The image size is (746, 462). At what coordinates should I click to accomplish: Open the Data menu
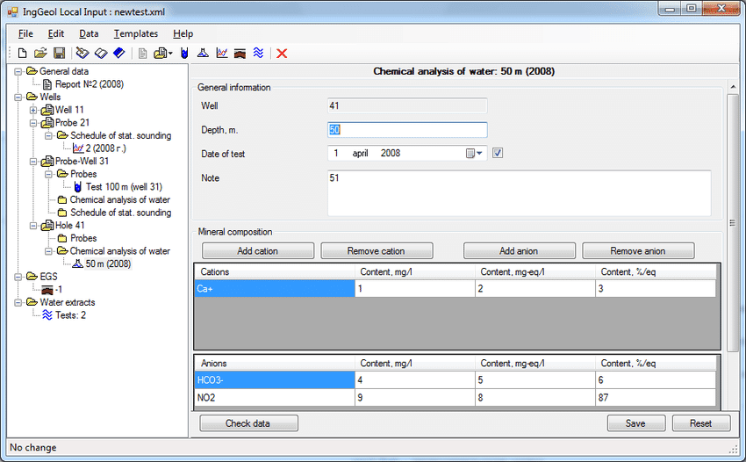[x=89, y=33]
